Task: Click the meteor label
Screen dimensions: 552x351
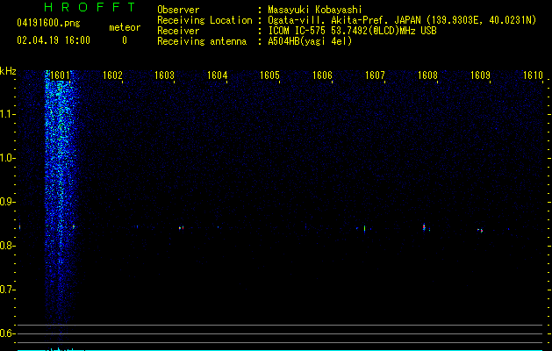Action: coord(125,27)
